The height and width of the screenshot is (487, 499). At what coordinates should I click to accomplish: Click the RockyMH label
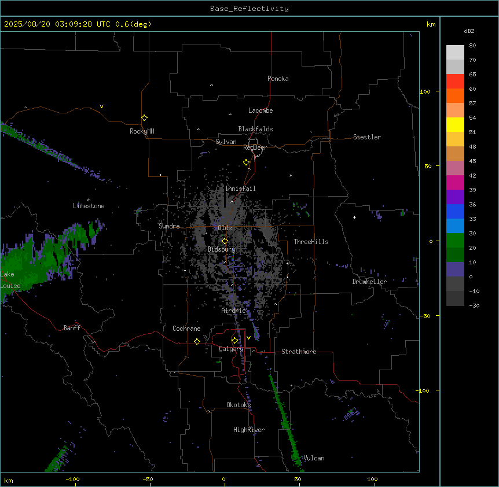pyautogui.click(x=142, y=131)
